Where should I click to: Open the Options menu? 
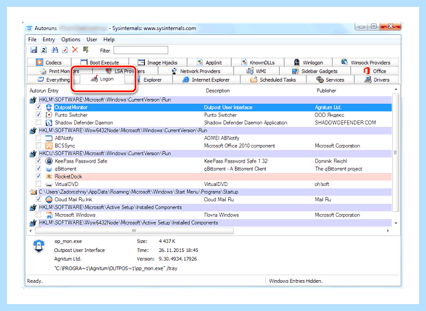tap(71, 40)
